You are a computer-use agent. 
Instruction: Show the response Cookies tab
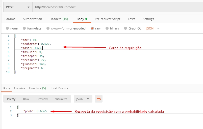19,88
